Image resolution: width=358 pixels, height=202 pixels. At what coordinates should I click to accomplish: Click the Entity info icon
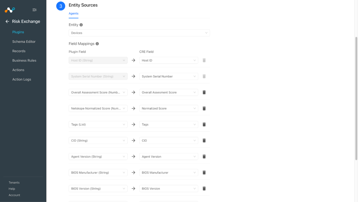click(81, 25)
